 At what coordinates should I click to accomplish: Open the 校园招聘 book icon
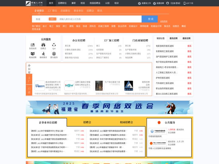(x=33, y=54)
